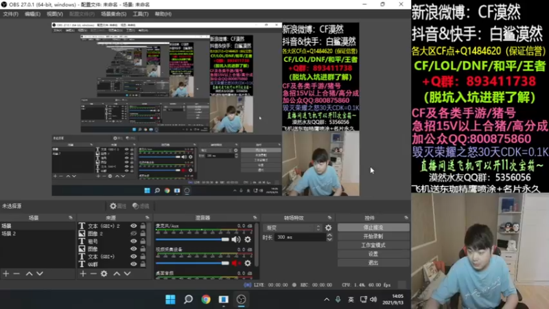Open the 帮助(H) menu
Screen dimensions: 549x309
(x=163, y=14)
